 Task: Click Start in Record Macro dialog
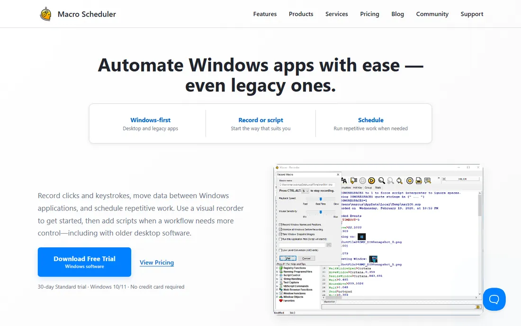coord(288,258)
